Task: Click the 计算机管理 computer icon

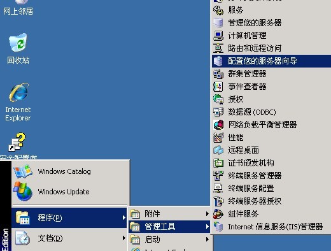Action: click(218, 36)
